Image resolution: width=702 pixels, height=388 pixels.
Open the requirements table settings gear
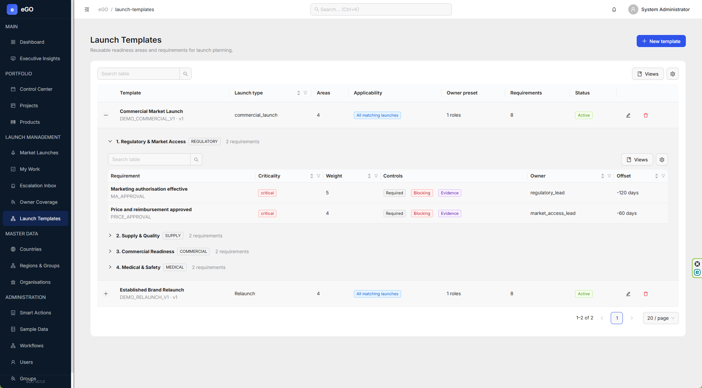pyautogui.click(x=662, y=160)
